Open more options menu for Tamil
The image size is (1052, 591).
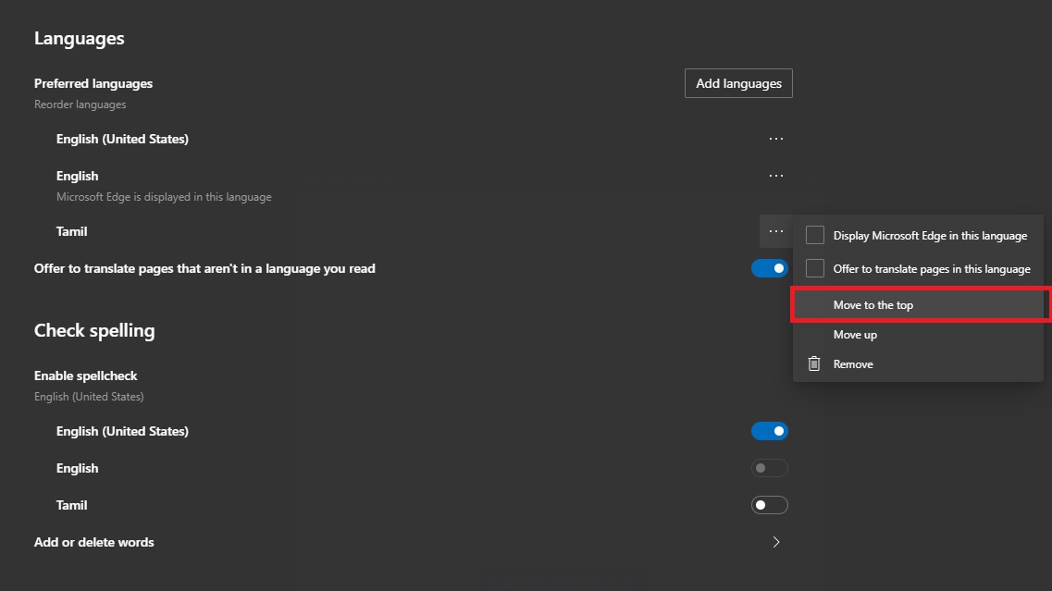point(775,231)
